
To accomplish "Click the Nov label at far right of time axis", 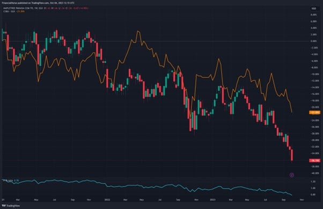I will click(302, 200).
